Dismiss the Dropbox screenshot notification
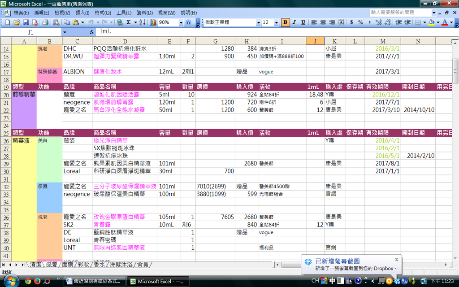Screen dimensions: 459x287 [x=396, y=259]
